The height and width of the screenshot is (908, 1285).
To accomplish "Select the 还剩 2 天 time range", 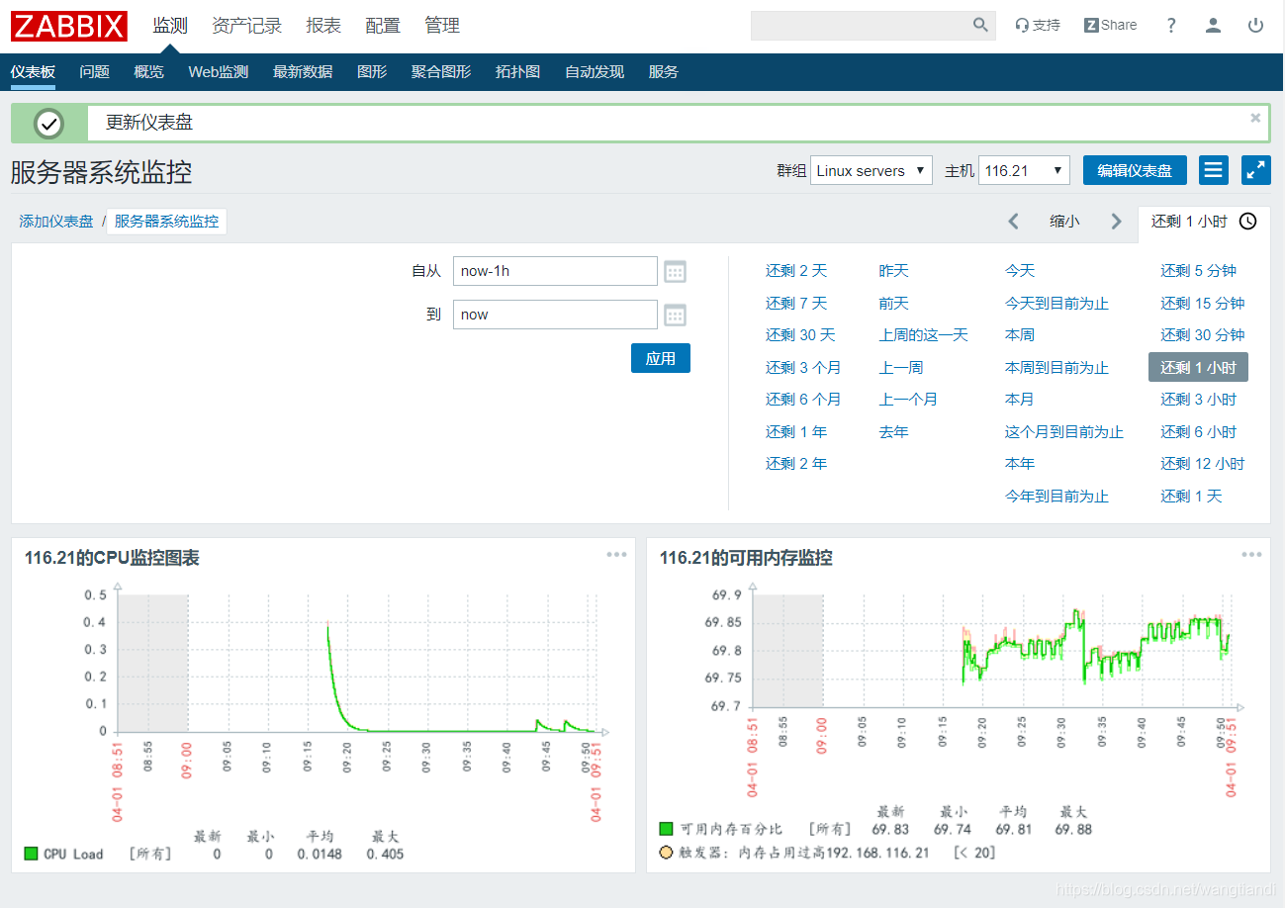I will 796,271.
